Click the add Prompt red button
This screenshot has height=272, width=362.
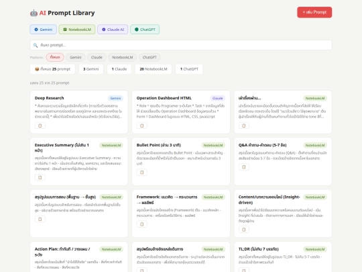[314, 12]
